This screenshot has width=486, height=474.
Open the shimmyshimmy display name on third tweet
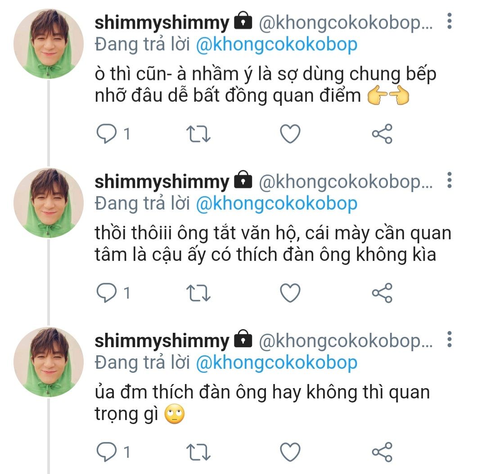coord(162,341)
